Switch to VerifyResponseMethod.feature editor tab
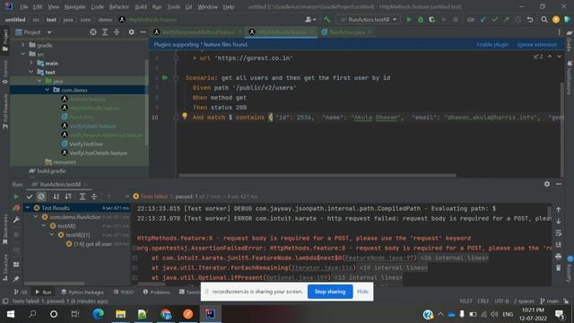574x323 pixels. [x=198, y=32]
